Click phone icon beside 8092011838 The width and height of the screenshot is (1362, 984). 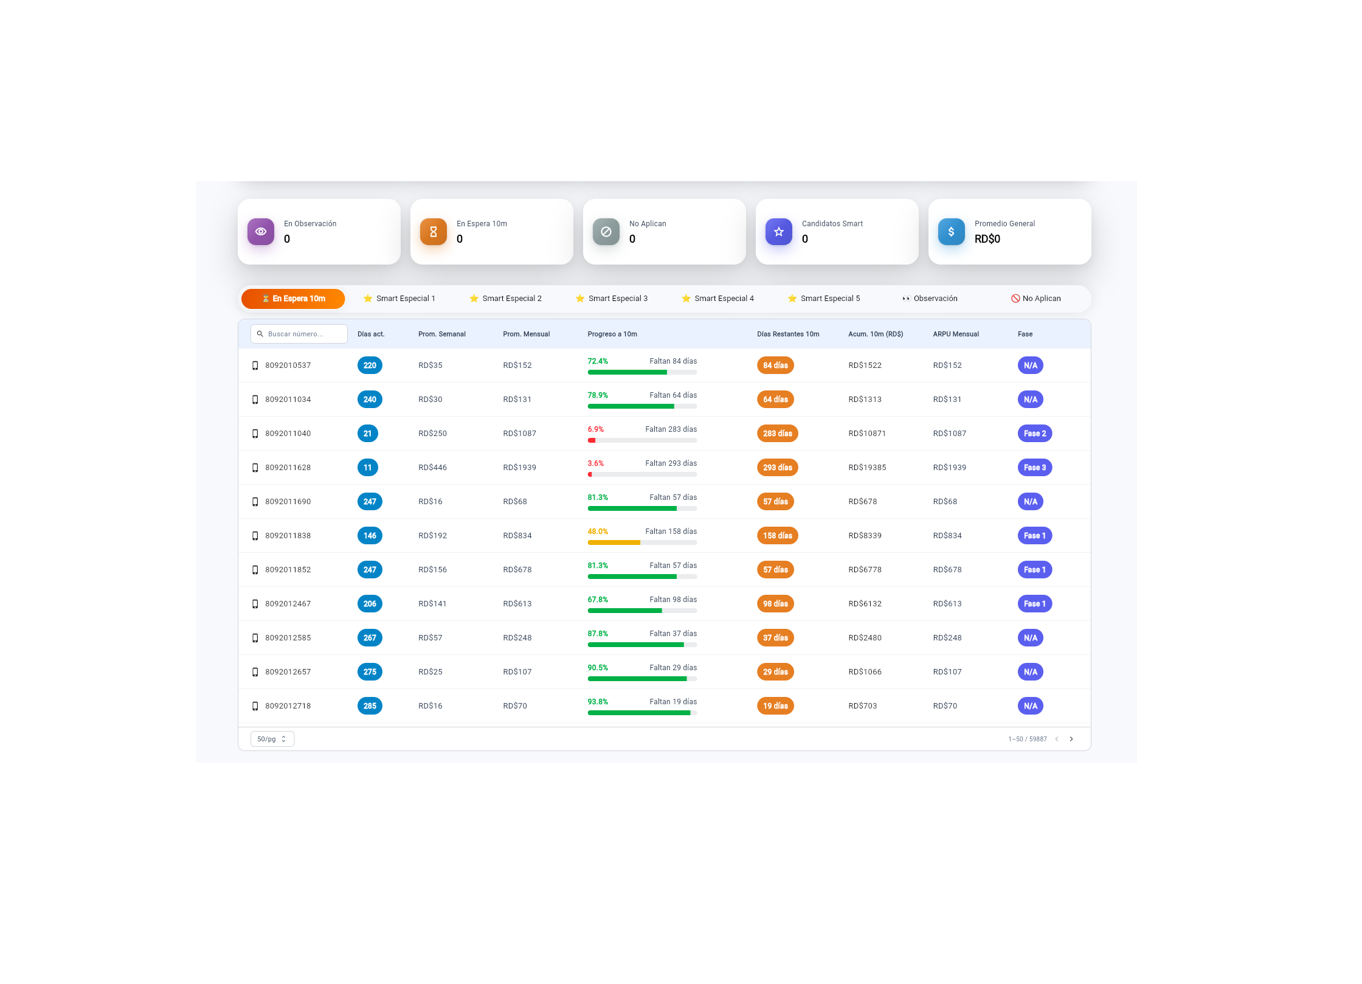point(255,536)
